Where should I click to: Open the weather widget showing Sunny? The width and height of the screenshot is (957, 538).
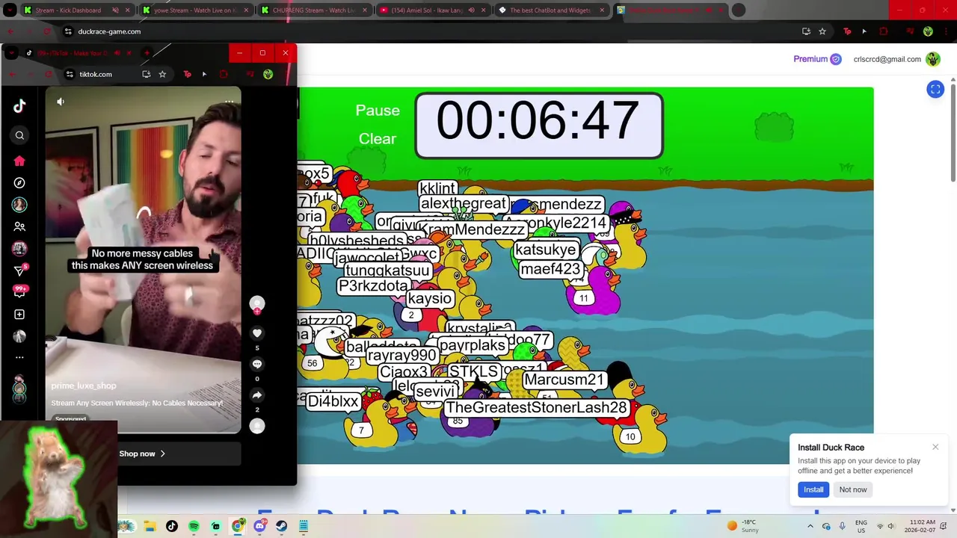click(x=742, y=526)
